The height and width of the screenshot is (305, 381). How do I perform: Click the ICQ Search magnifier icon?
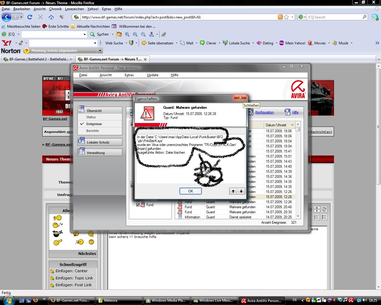click(x=364, y=17)
